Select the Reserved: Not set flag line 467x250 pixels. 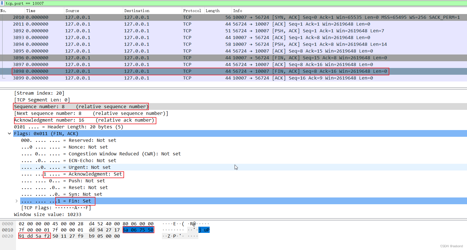click(68, 140)
